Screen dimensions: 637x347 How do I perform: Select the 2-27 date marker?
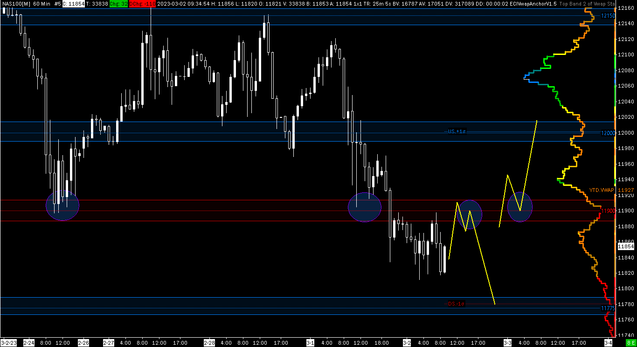point(109,343)
